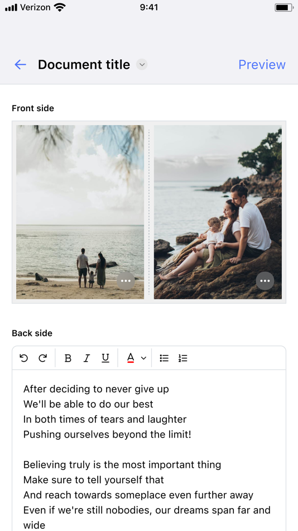The width and height of the screenshot is (298, 531).
Task: Apply the red text color swatch
Action: 131,358
